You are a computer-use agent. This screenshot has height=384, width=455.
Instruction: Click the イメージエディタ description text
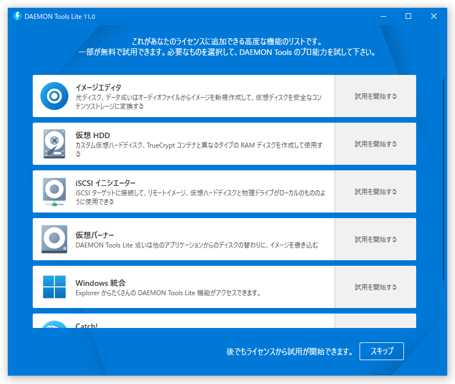[199, 102]
